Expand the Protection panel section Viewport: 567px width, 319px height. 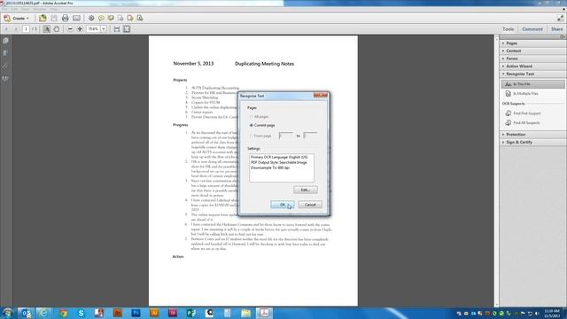click(x=532, y=135)
